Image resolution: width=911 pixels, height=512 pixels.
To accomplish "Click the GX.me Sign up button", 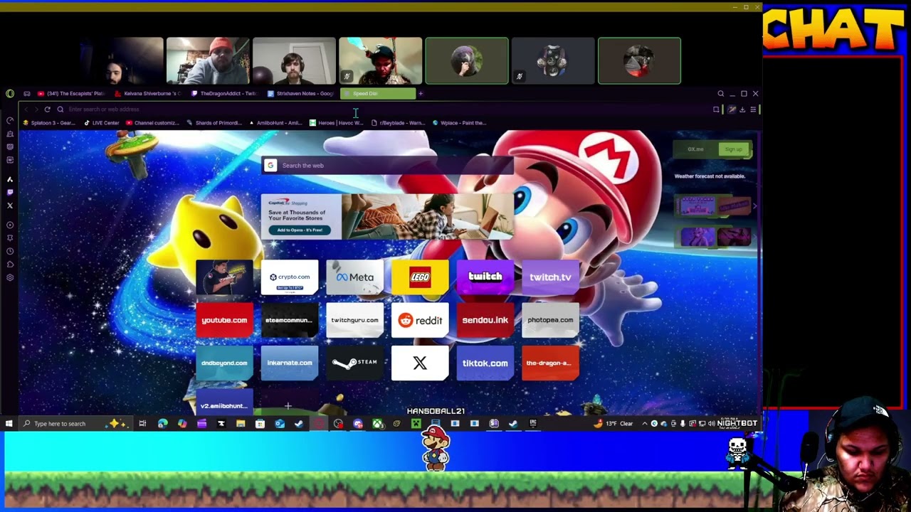I will coord(733,149).
